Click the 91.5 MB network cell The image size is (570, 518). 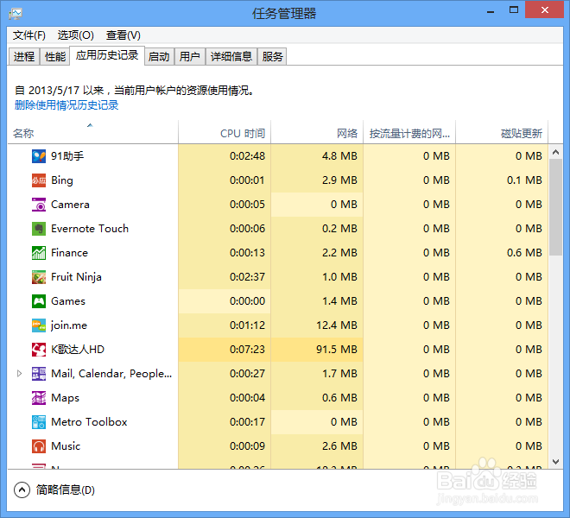[317, 350]
